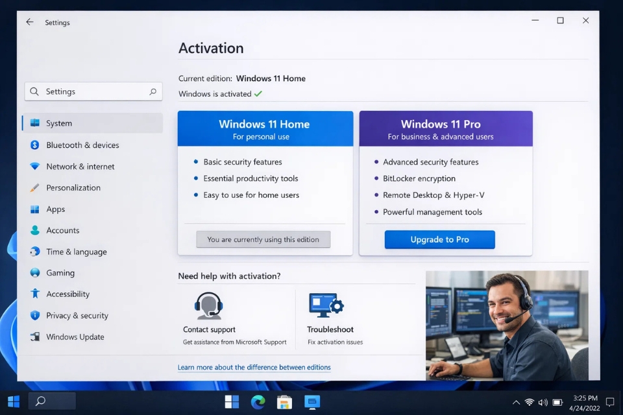Click the Troubleshoot monitor icon
The width and height of the screenshot is (623, 415).
[x=326, y=303]
